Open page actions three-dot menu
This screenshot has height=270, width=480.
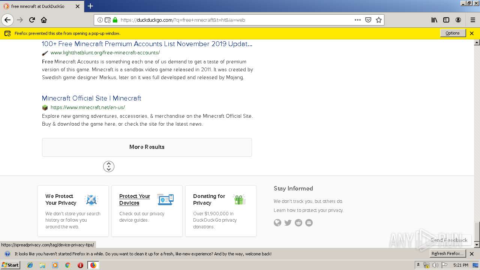pos(358,20)
